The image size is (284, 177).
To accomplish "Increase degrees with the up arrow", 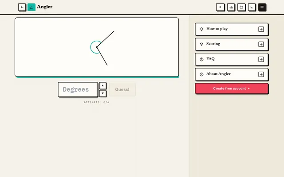I will (103, 85).
